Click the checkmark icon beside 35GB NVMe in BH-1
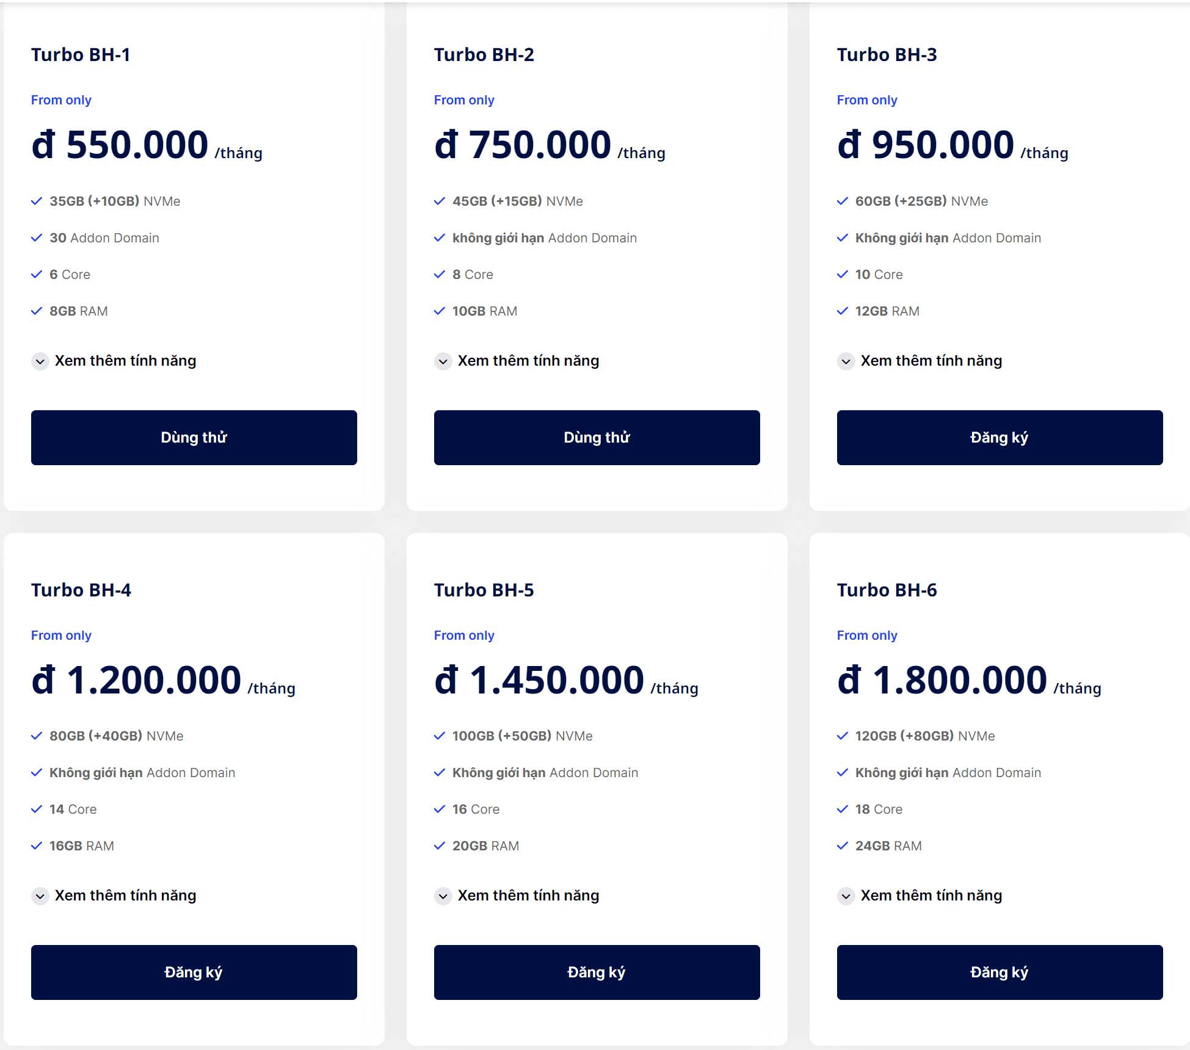The width and height of the screenshot is (1190, 1050). click(37, 201)
